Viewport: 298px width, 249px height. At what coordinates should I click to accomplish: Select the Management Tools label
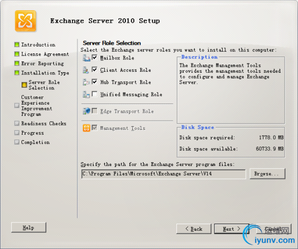click(123, 128)
